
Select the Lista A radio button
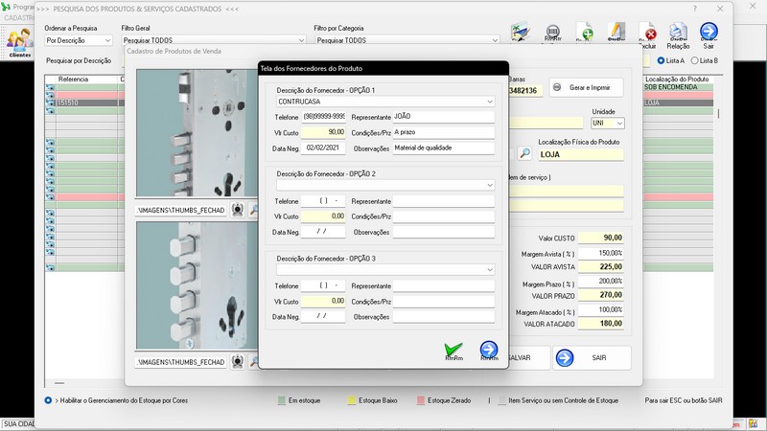click(662, 60)
